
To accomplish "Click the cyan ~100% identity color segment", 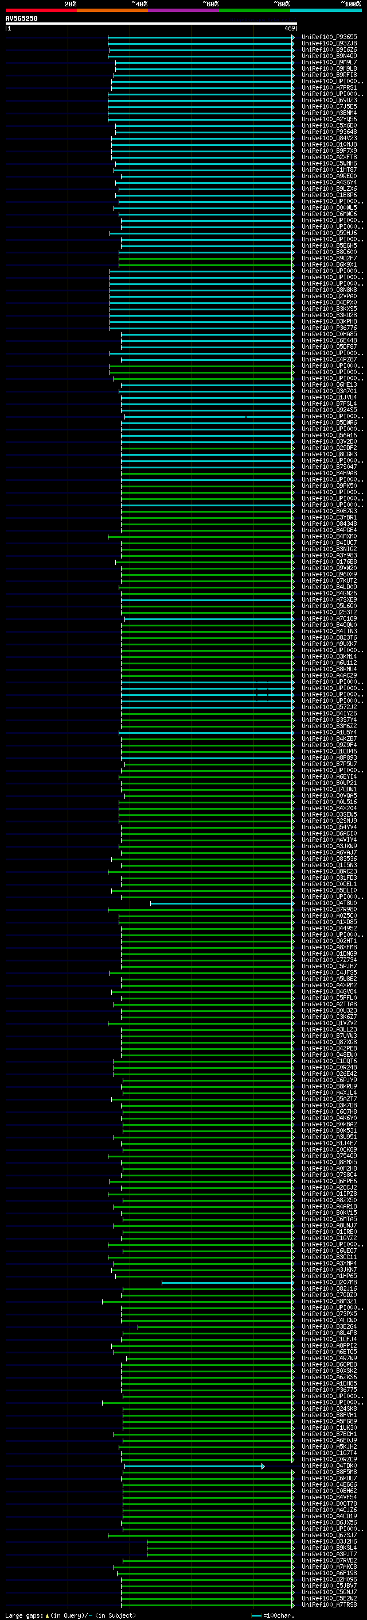I will (x=326, y=10).
